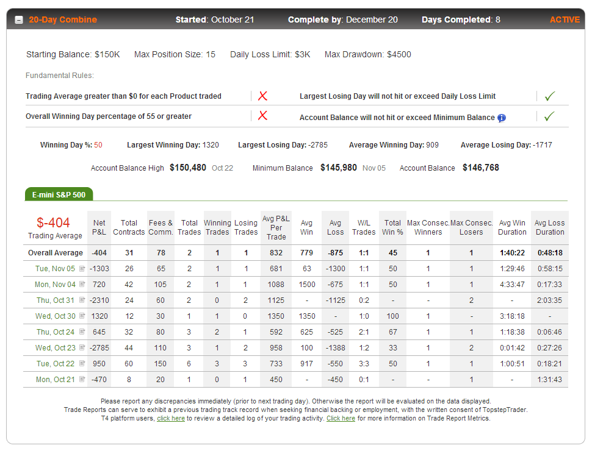Click the Avg Win Duration header
The height and width of the screenshot is (451, 592).
point(512,227)
